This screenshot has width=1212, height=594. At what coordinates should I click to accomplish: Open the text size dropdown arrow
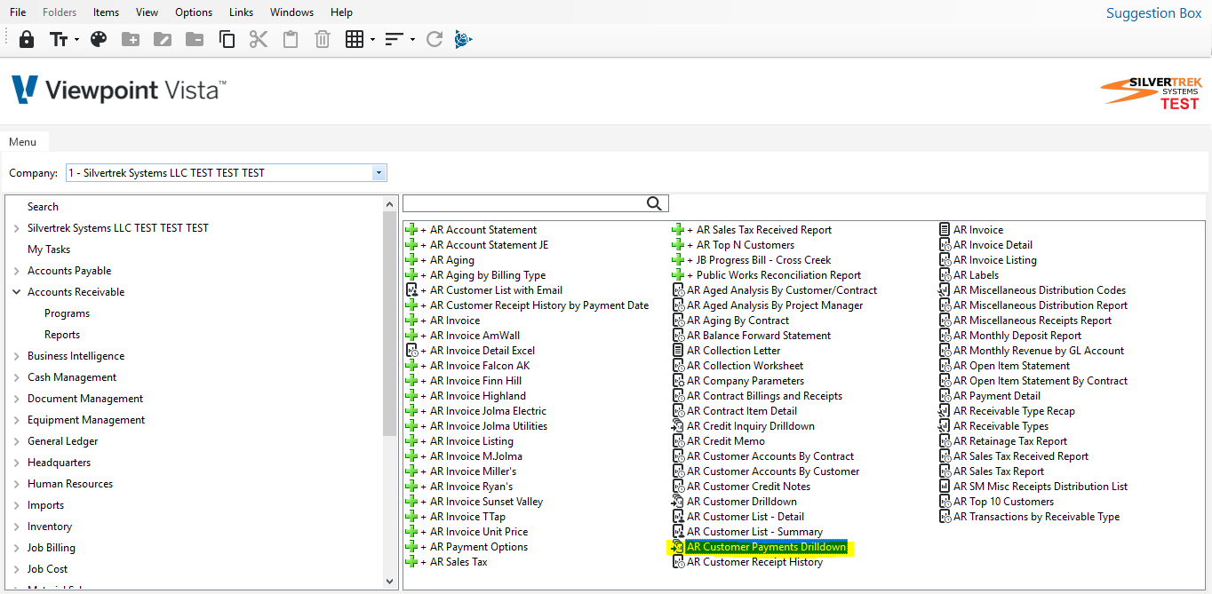pyautogui.click(x=76, y=40)
